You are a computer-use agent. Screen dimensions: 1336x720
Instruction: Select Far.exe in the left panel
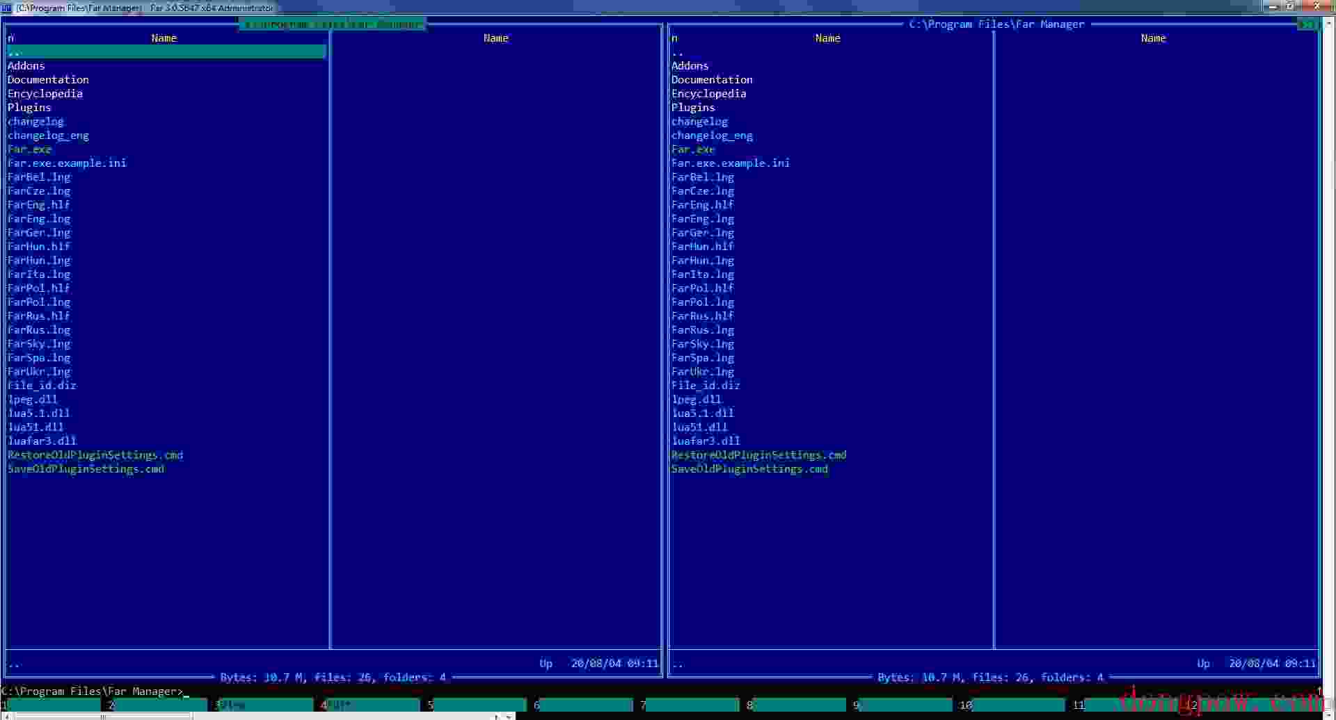pyautogui.click(x=29, y=149)
